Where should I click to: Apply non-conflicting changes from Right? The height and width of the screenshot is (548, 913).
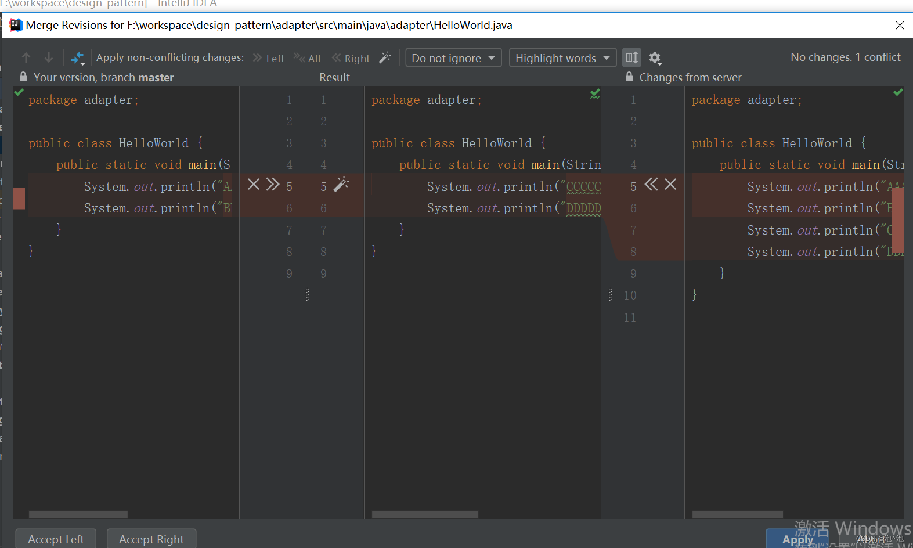click(x=351, y=58)
